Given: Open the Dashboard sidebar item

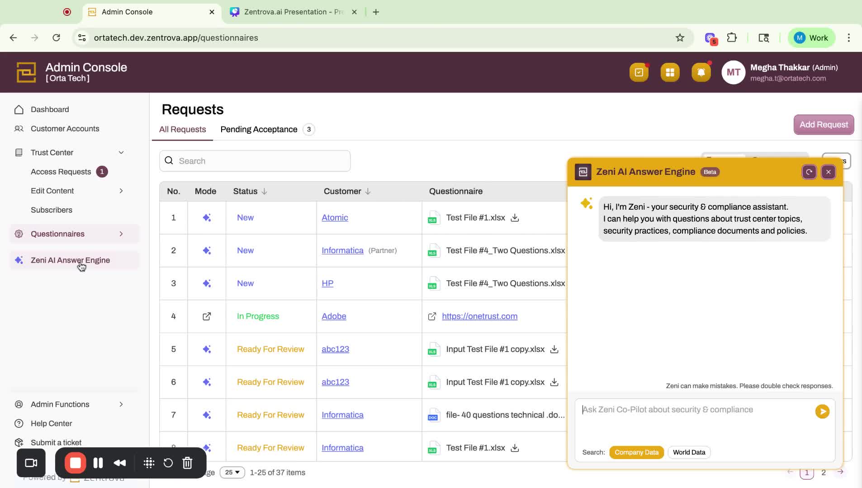Looking at the screenshot, I should coord(50,110).
